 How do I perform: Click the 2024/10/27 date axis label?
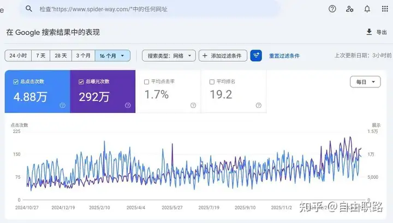[x=27, y=208]
